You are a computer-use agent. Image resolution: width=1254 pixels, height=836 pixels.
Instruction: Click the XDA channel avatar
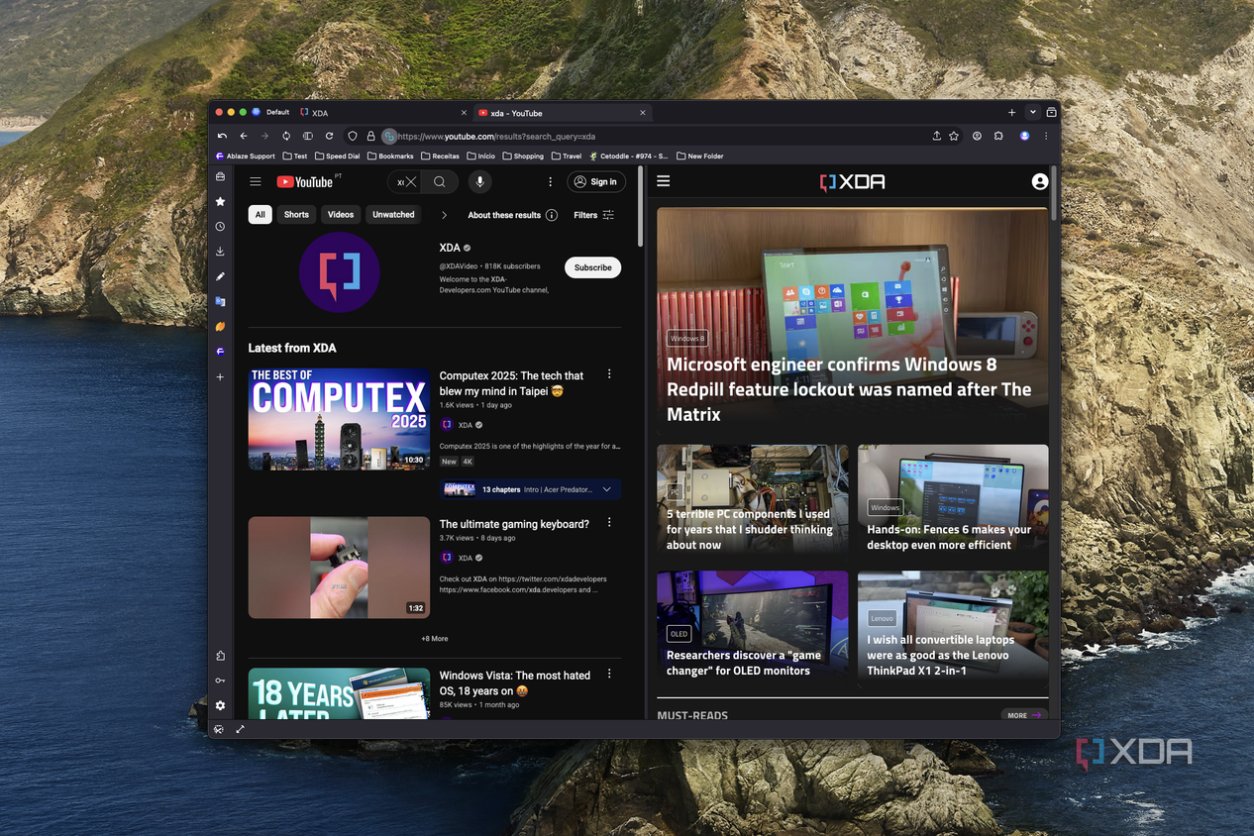pos(340,272)
